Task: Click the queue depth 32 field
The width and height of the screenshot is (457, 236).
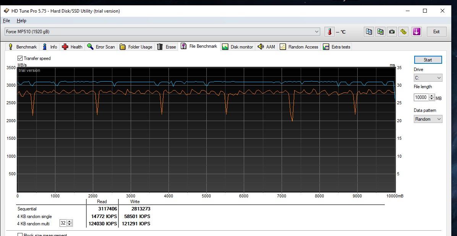Action: 63,223
